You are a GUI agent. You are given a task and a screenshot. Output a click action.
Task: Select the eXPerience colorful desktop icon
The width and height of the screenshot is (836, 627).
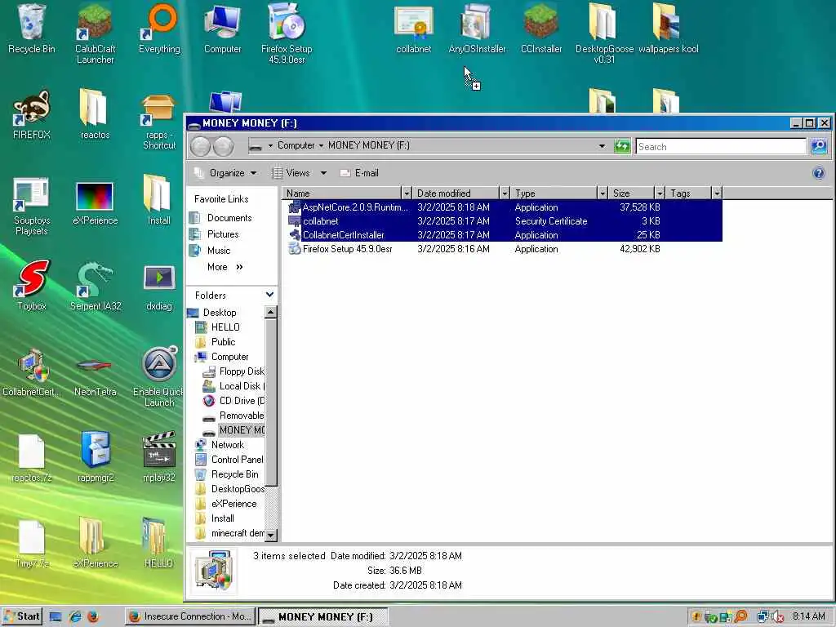(95, 202)
